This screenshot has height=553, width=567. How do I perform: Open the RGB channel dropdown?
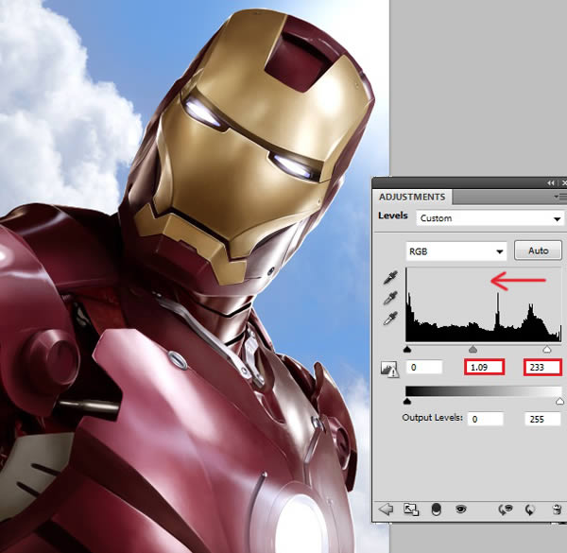click(456, 251)
